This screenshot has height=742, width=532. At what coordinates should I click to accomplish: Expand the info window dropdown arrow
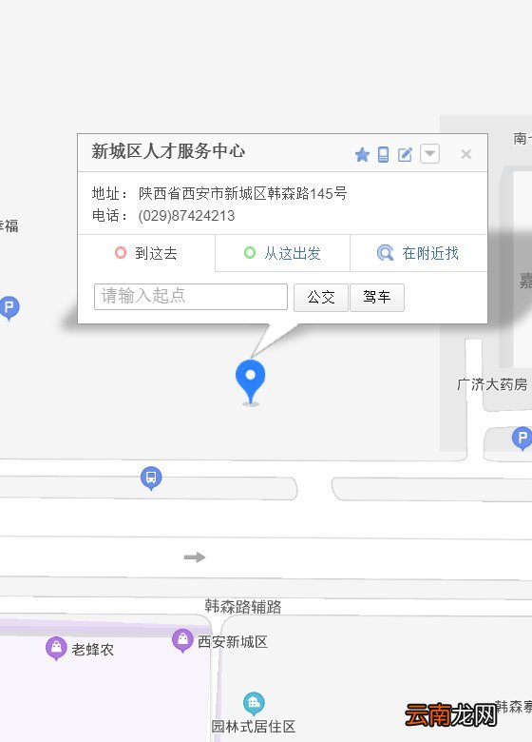(x=430, y=154)
